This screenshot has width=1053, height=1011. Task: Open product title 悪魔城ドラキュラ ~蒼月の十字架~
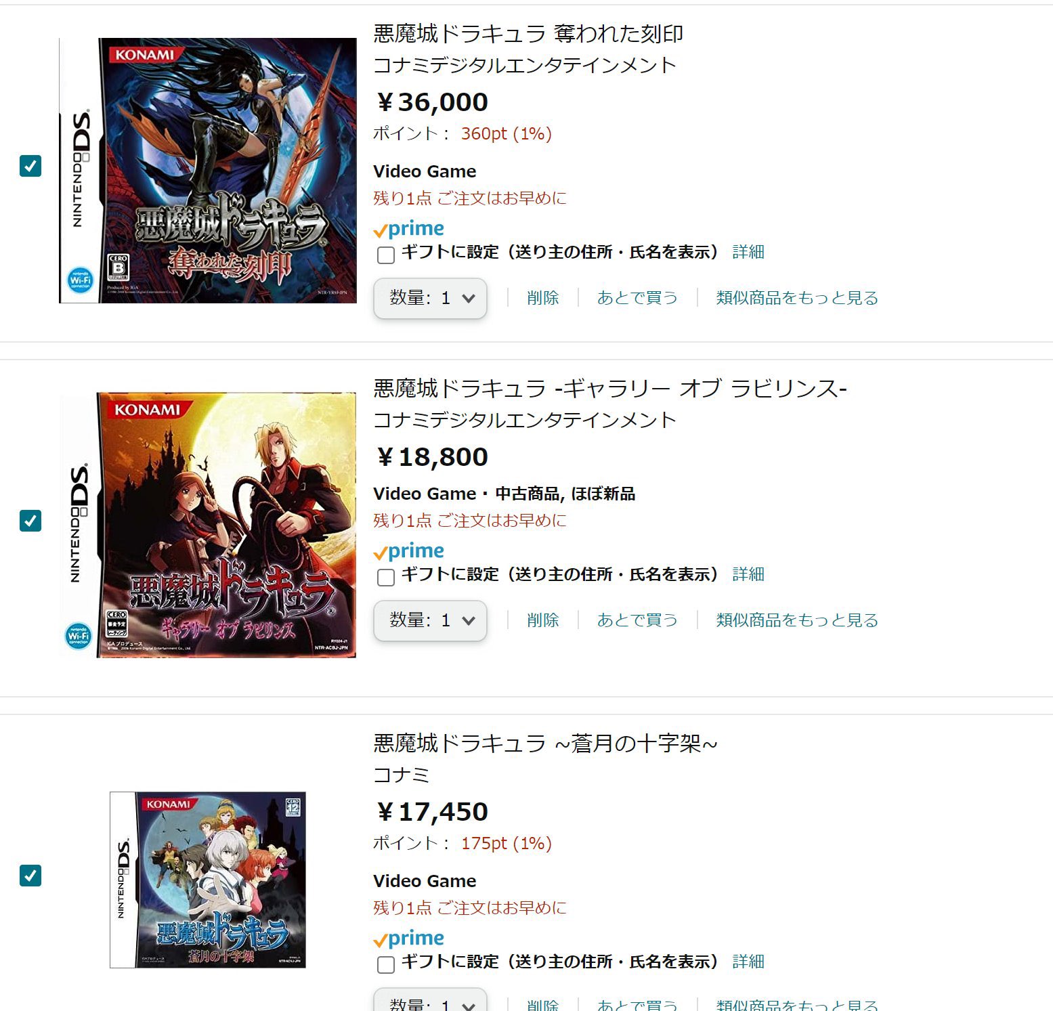tap(545, 743)
